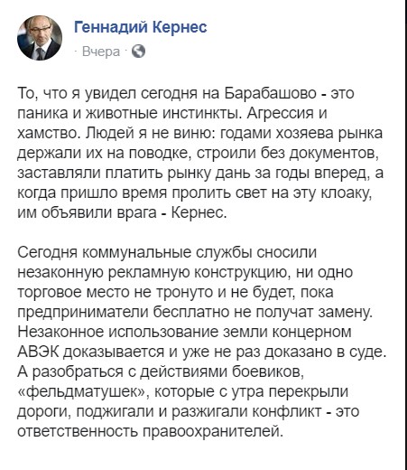Click the quoted word «фельдматушек»
The width and height of the screenshot is (407, 470).
pyautogui.click(x=82, y=391)
